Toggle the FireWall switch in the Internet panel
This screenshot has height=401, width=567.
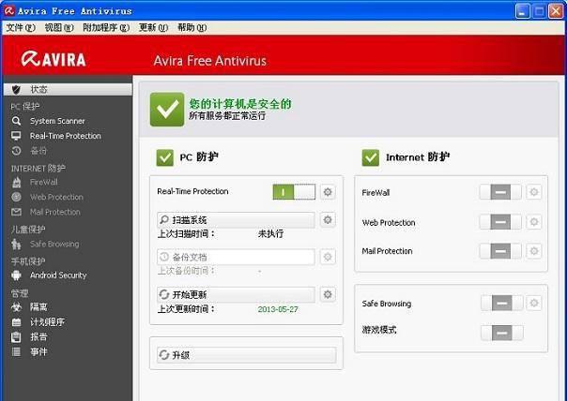(x=500, y=192)
